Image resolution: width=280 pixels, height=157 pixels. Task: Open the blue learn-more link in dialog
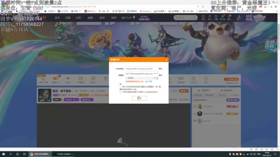click(x=148, y=82)
